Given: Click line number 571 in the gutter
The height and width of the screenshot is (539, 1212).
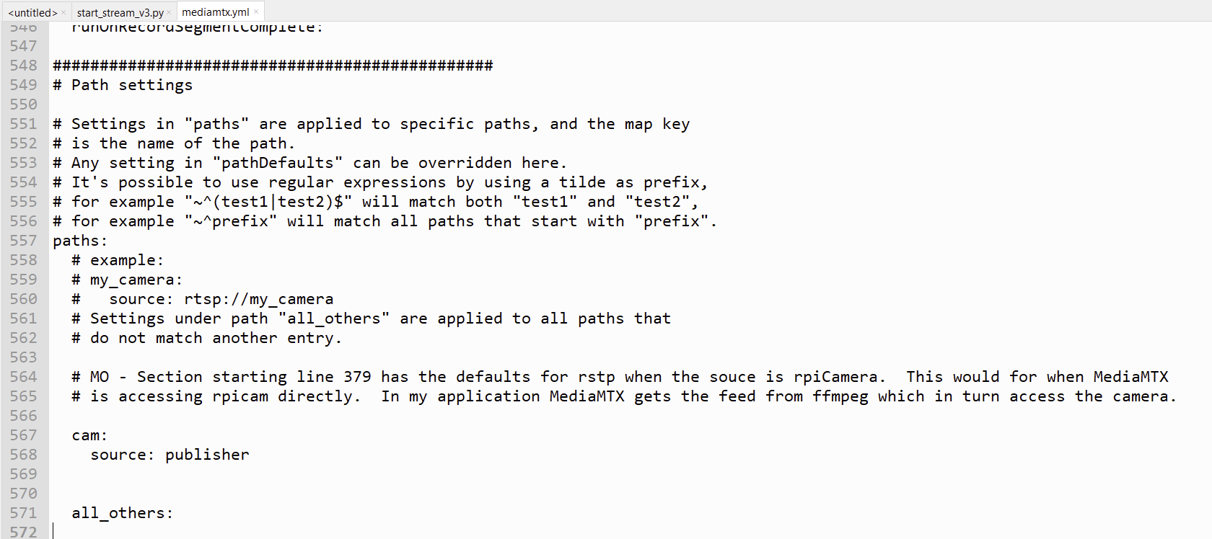Looking at the screenshot, I should (x=23, y=513).
